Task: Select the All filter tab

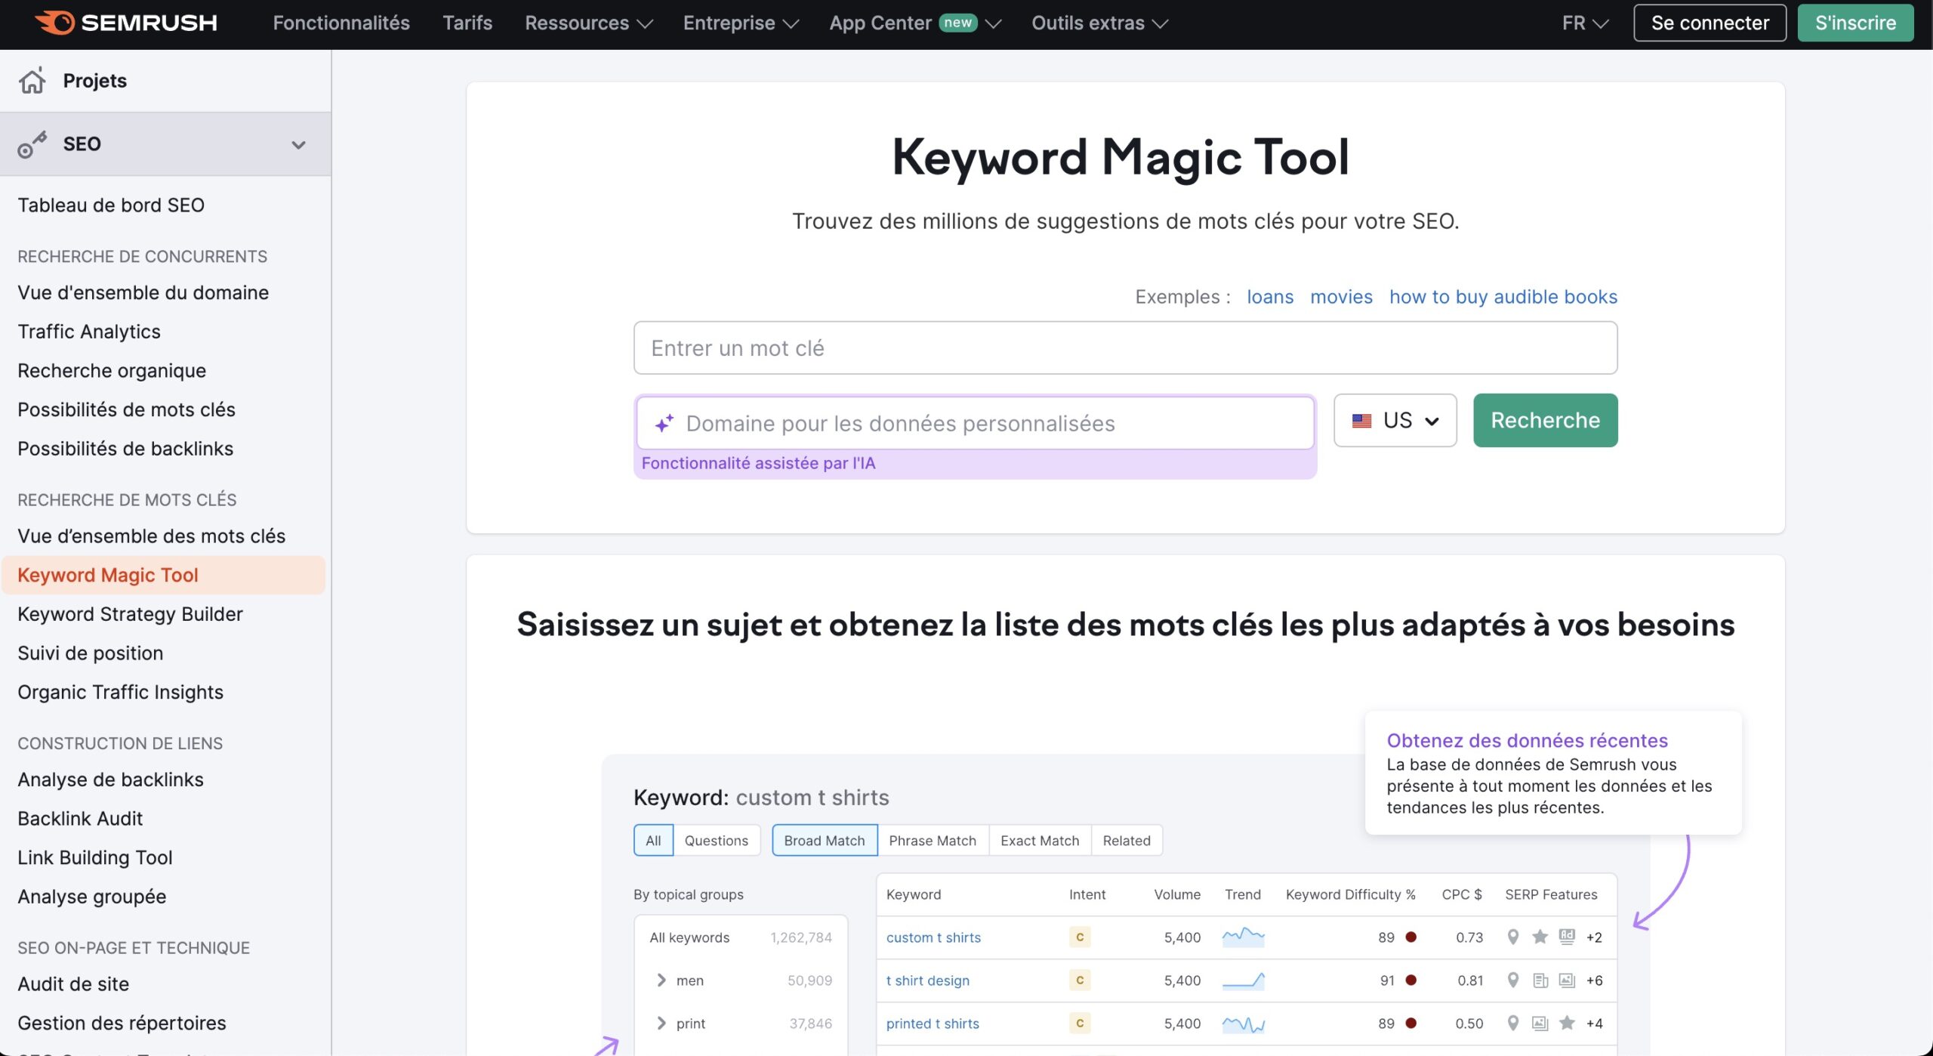Action: pyautogui.click(x=653, y=841)
